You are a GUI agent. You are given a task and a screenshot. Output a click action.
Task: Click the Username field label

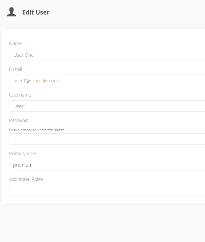tap(20, 95)
